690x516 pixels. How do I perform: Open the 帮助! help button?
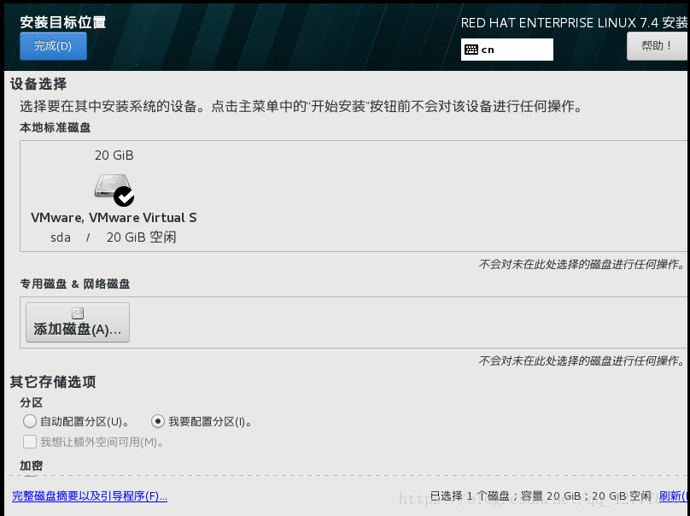pos(657,46)
